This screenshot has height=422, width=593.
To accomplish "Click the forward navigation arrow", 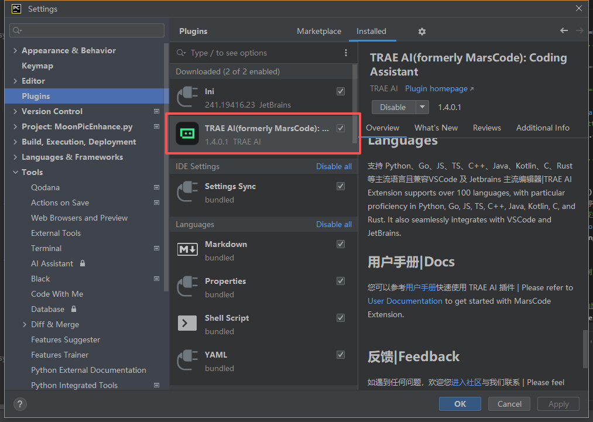I will coord(580,30).
